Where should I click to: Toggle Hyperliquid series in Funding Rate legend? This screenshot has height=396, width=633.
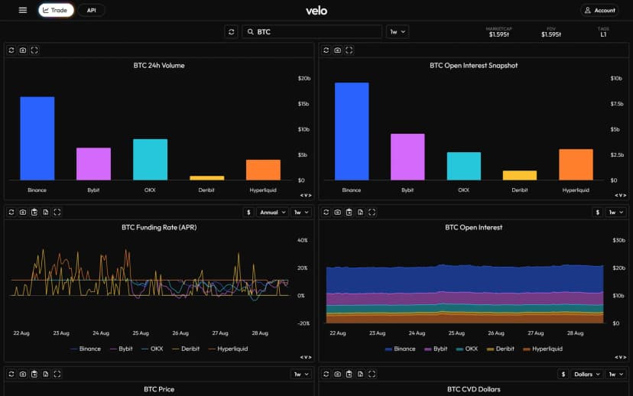228,349
